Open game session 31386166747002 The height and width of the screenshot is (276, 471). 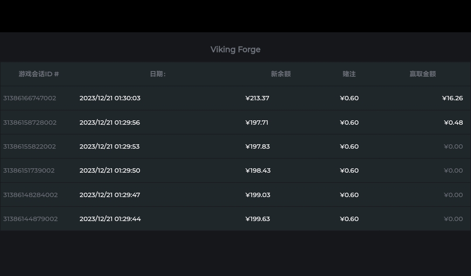click(x=30, y=98)
